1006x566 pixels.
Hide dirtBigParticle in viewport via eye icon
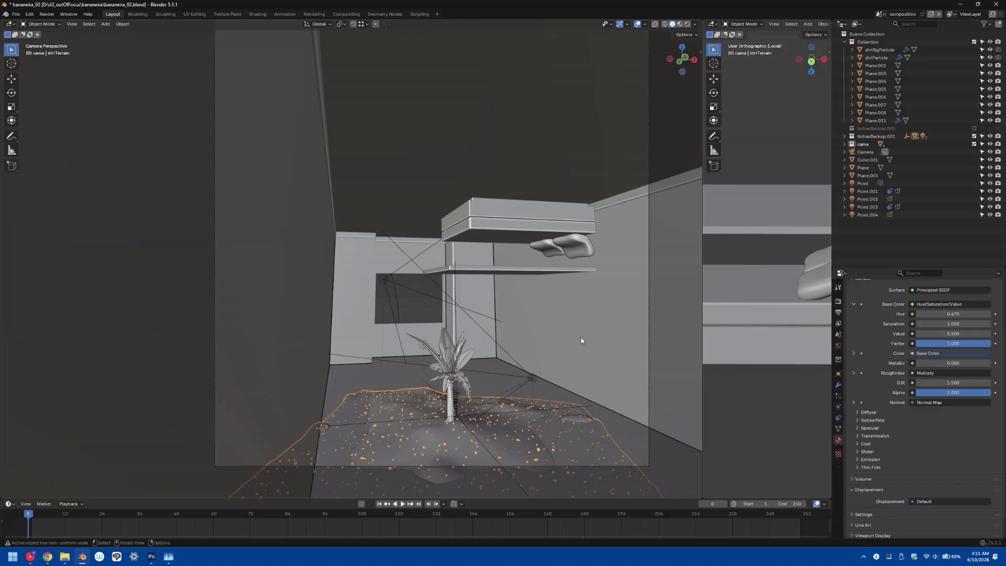pyautogui.click(x=990, y=50)
